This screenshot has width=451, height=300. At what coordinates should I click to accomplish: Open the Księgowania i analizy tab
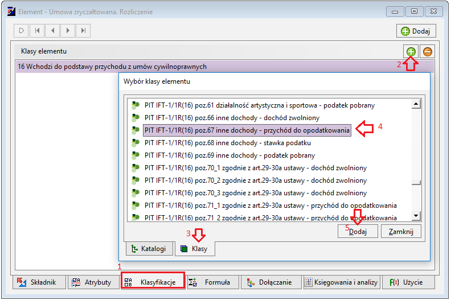click(342, 282)
